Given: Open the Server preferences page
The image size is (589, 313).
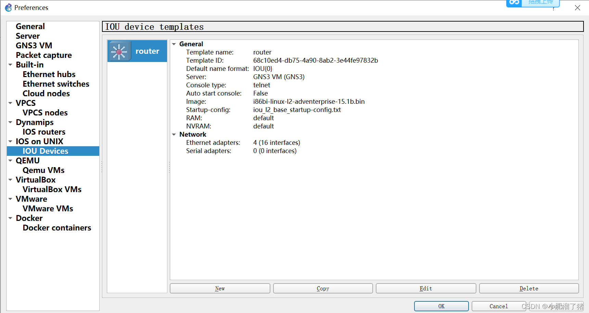Looking at the screenshot, I should 28,36.
